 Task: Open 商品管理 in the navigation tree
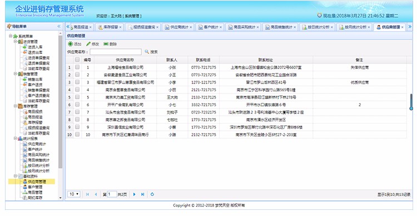tap(35, 192)
